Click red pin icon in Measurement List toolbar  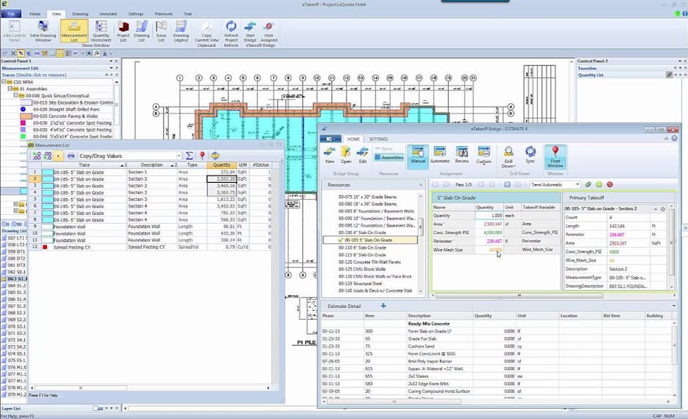[x=202, y=156]
